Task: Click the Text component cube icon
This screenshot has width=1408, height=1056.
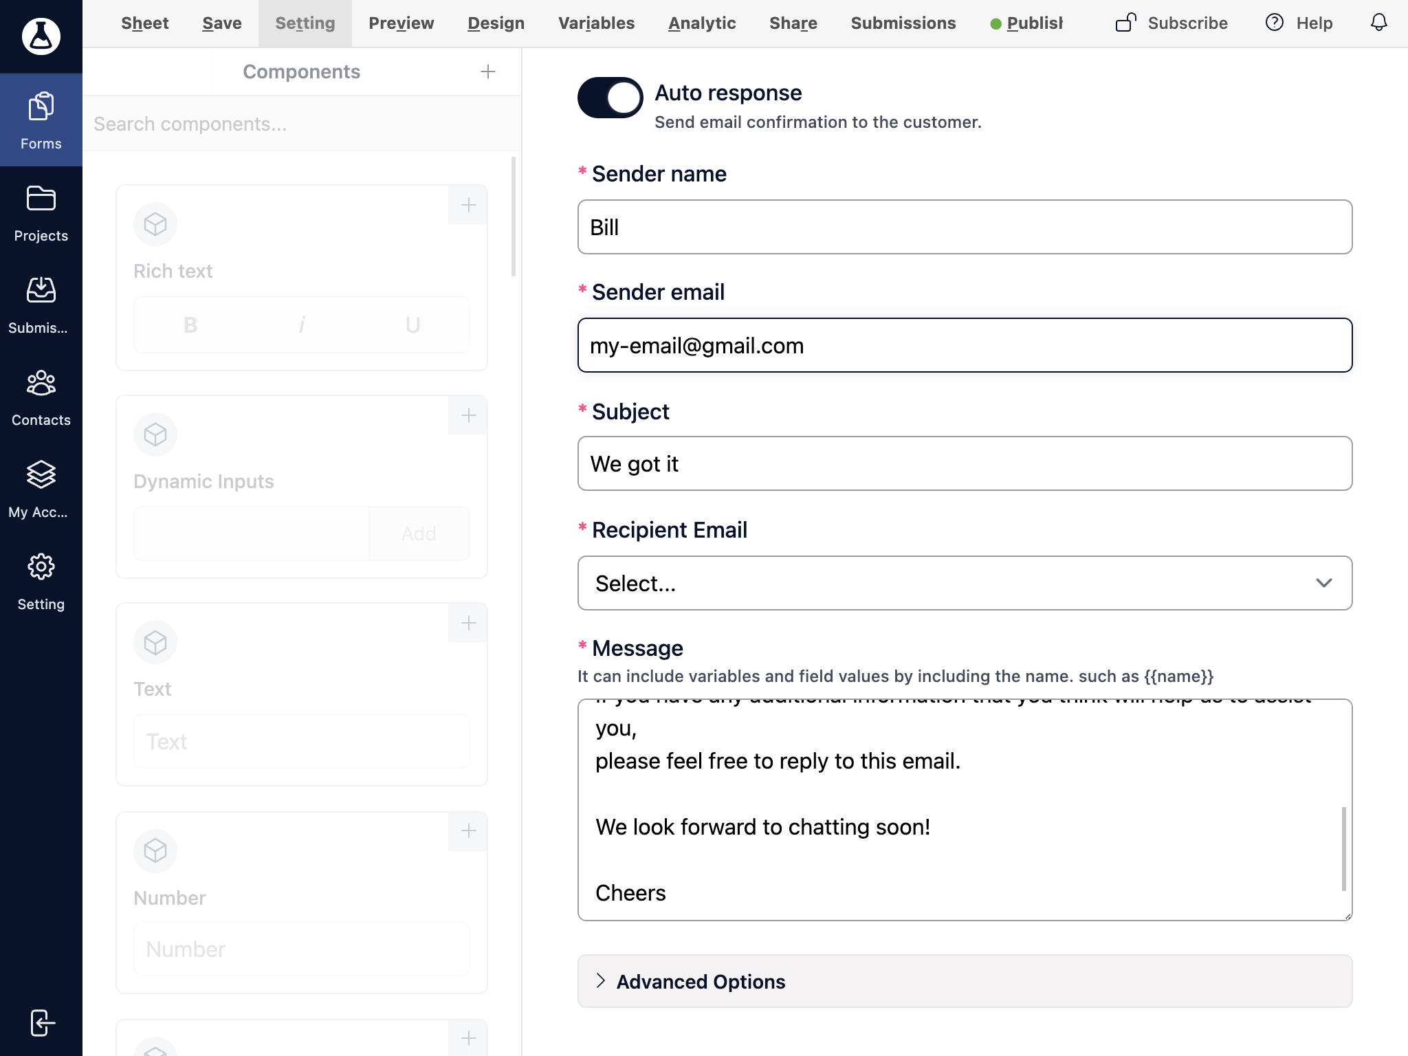Action: tap(155, 642)
